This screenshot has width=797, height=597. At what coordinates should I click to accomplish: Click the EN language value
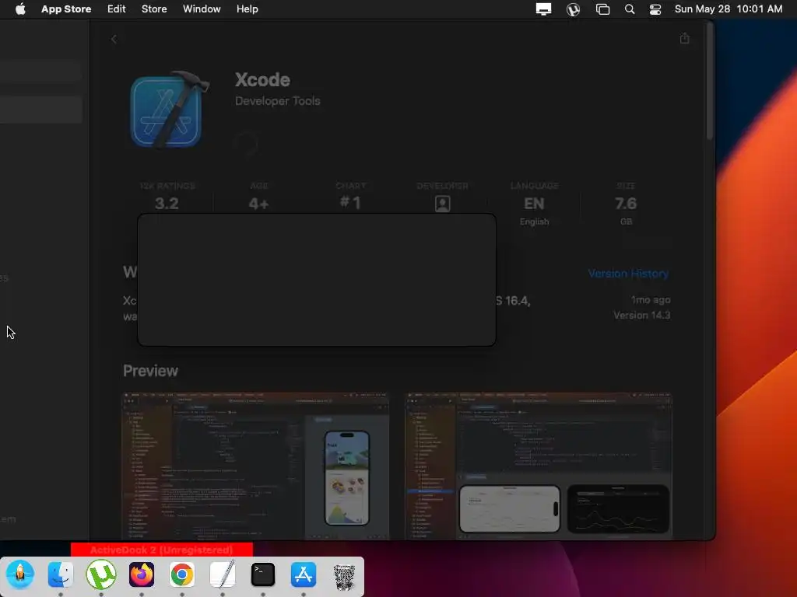(x=534, y=204)
